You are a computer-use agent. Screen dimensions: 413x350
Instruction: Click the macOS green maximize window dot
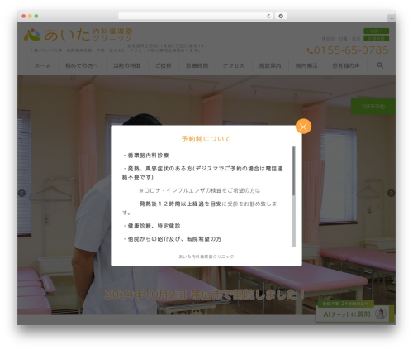pos(36,16)
